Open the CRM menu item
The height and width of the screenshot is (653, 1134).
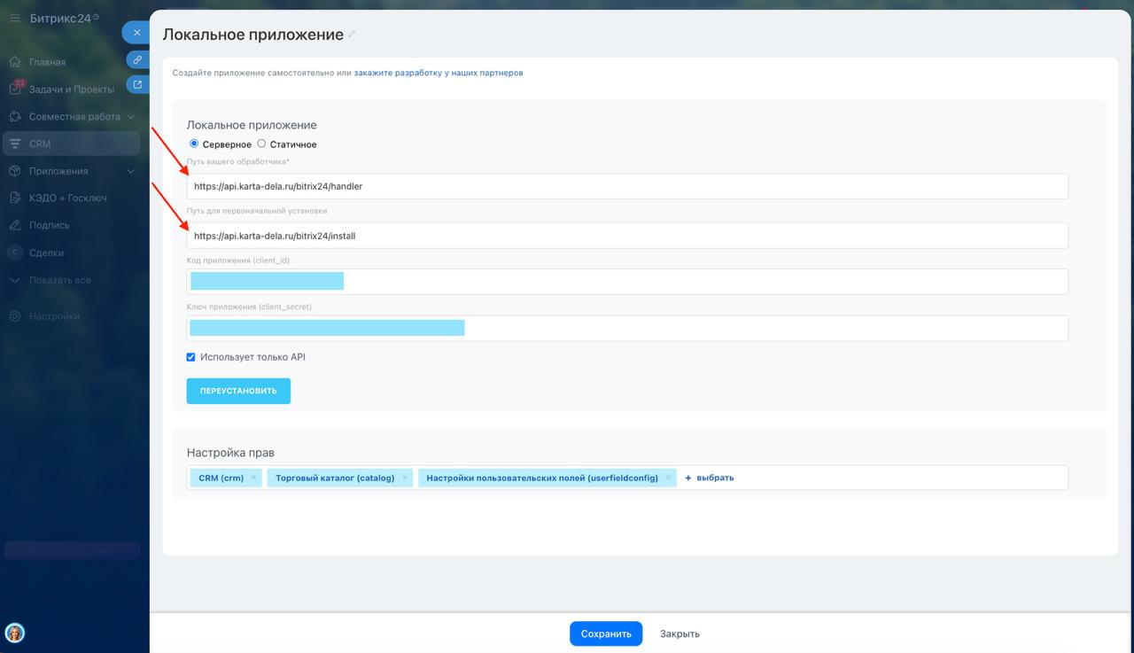[x=40, y=144]
